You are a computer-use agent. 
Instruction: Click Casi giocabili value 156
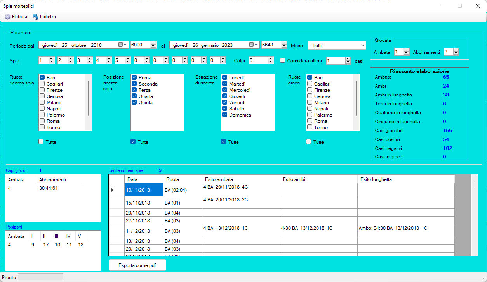(x=447, y=130)
